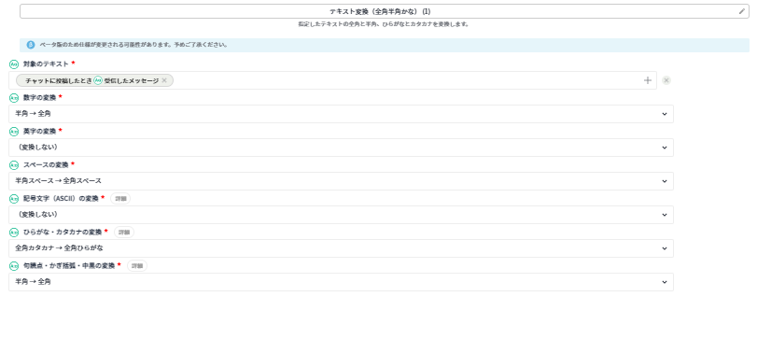Open the 英字の変換 dropdown

click(341, 148)
